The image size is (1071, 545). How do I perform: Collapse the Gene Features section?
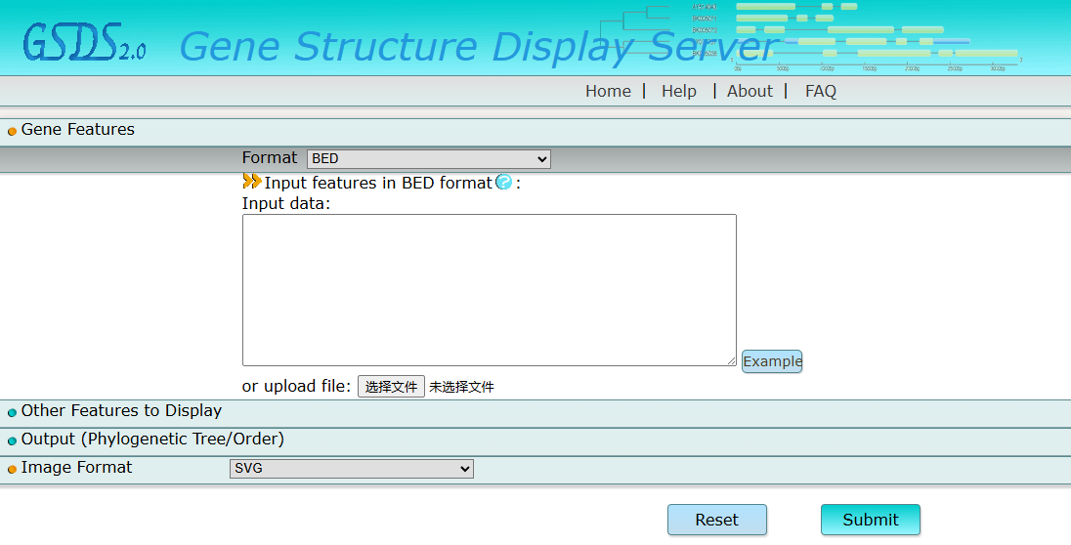tap(78, 130)
